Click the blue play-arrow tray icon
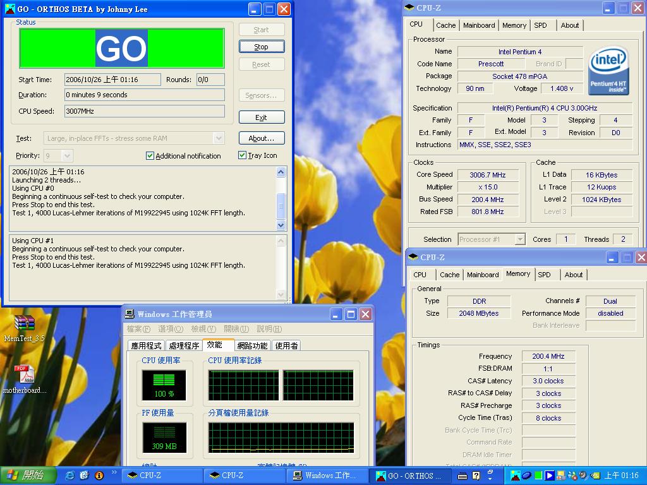This screenshot has height=485, width=647. pos(549,476)
